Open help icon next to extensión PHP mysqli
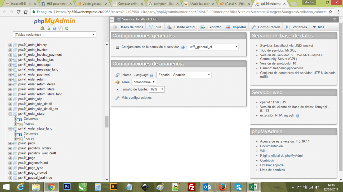The image size is (343, 192). (x=297, y=116)
